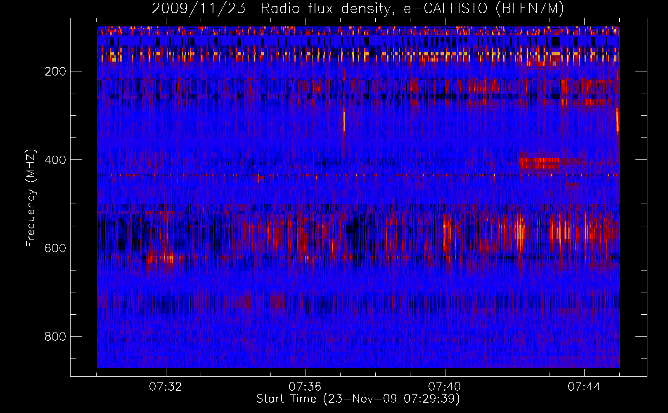Click the 600 frequency tick label
This screenshot has height=413, width=668.
point(55,248)
